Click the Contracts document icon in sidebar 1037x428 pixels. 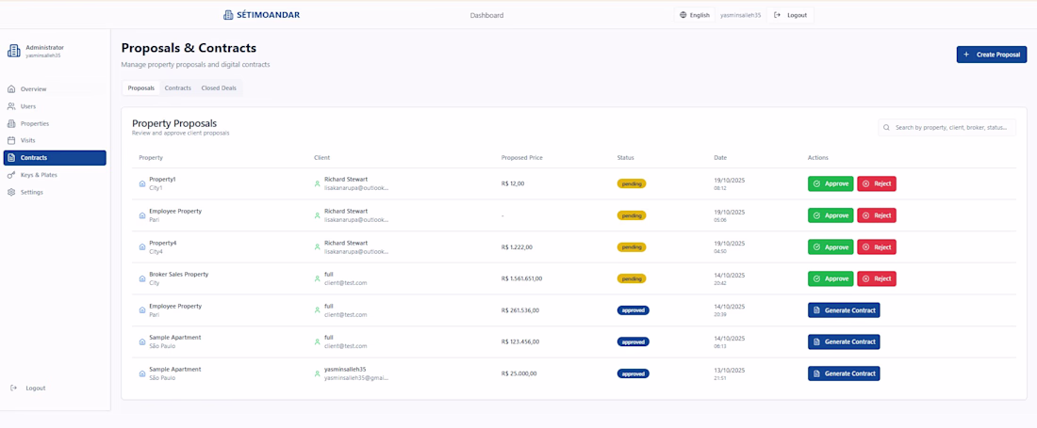[11, 158]
